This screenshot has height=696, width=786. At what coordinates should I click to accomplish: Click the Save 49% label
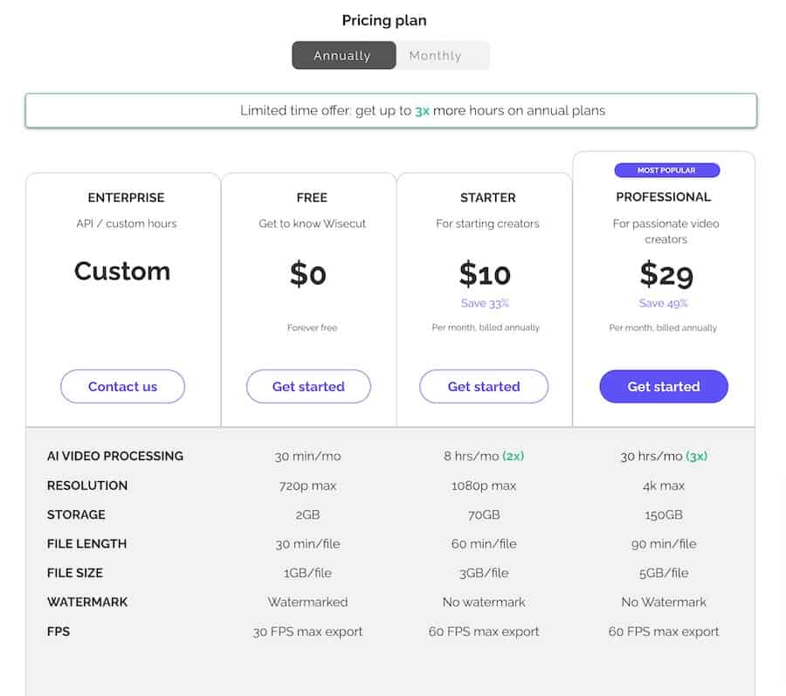pyautogui.click(x=663, y=303)
